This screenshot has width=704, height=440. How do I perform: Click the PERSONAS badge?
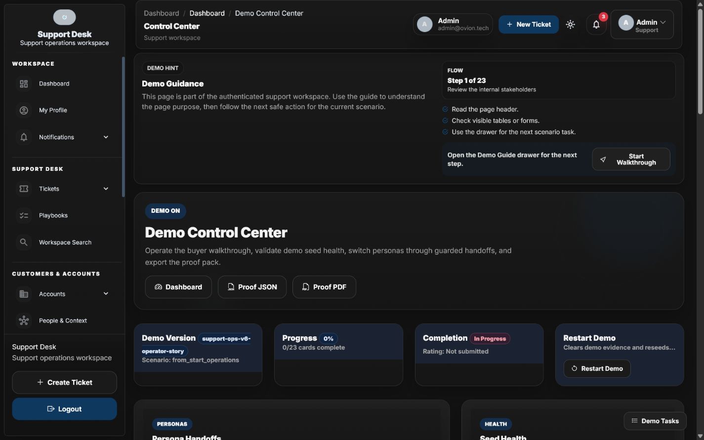click(172, 424)
